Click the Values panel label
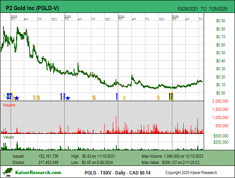Viewport: 235px width, 178px height. [x=8, y=137]
